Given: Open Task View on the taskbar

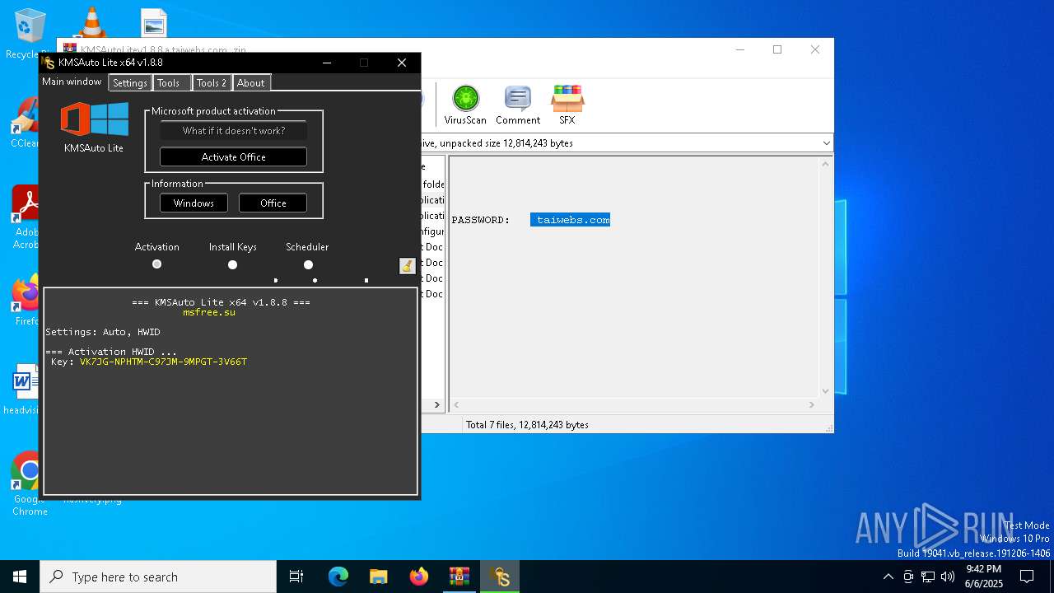Looking at the screenshot, I should pos(296,577).
